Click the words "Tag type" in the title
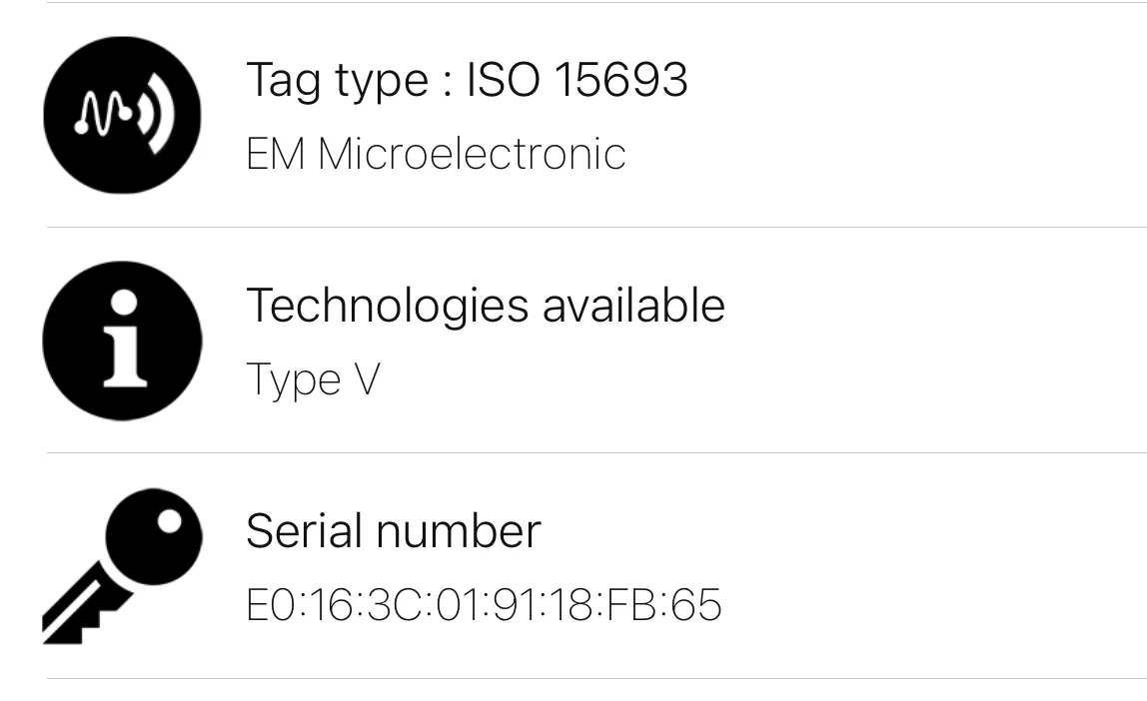The height and width of the screenshot is (701, 1147). (335, 79)
